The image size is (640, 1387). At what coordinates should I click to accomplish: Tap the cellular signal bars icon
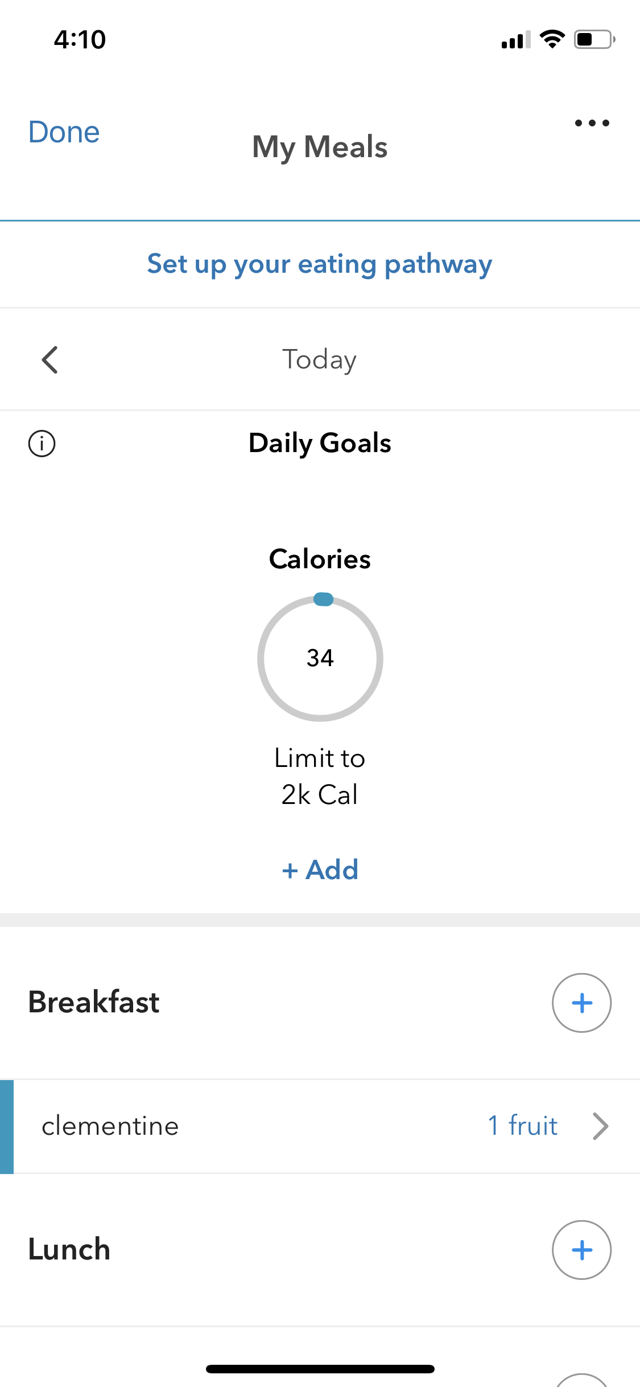[x=515, y=40]
